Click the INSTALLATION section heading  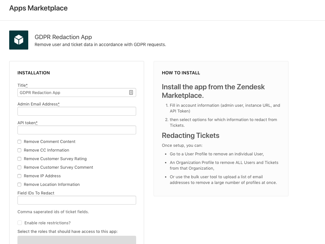pyautogui.click(x=34, y=73)
